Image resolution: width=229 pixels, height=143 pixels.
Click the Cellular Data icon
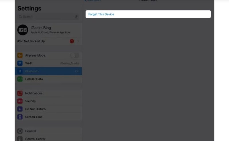coord(20,79)
